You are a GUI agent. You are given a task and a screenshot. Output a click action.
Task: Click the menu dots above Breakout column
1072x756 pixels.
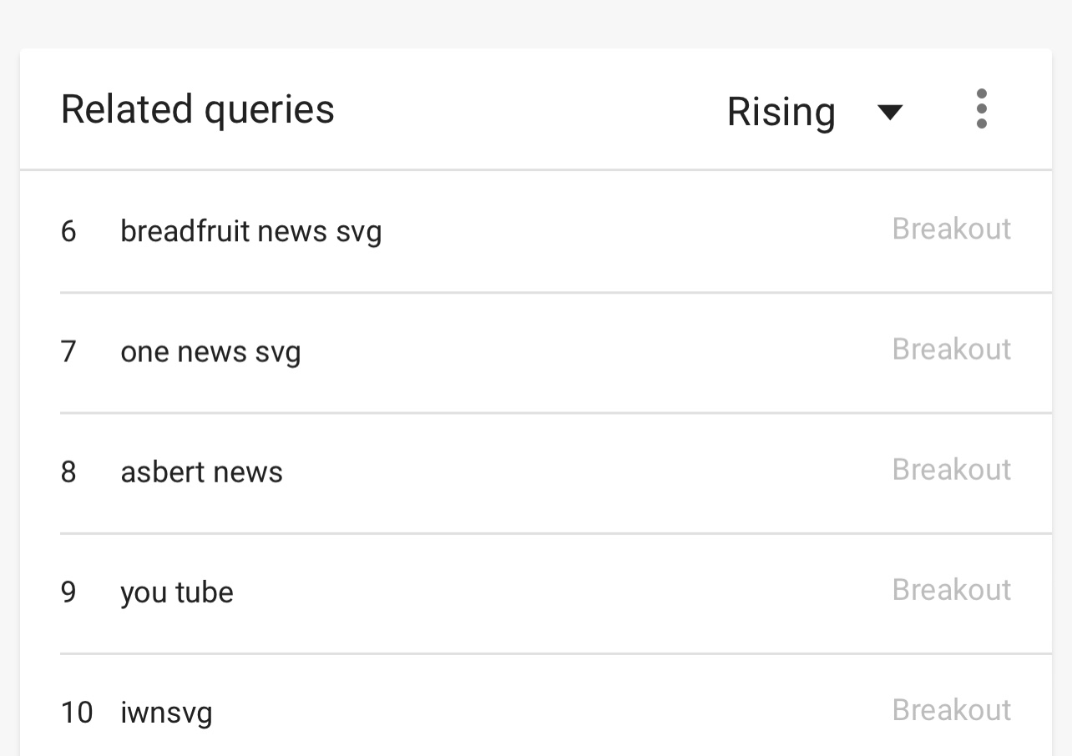(982, 108)
